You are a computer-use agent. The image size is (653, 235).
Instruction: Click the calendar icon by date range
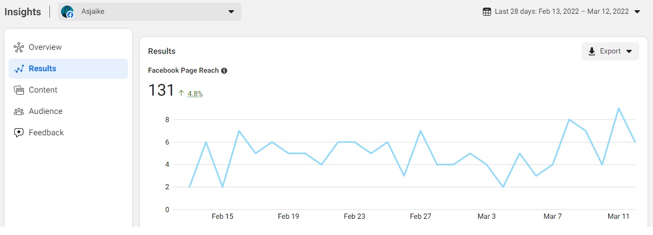(x=487, y=12)
